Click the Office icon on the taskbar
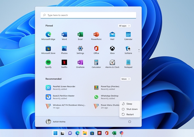Screen dimensions: 194x137 coord(107,133)
